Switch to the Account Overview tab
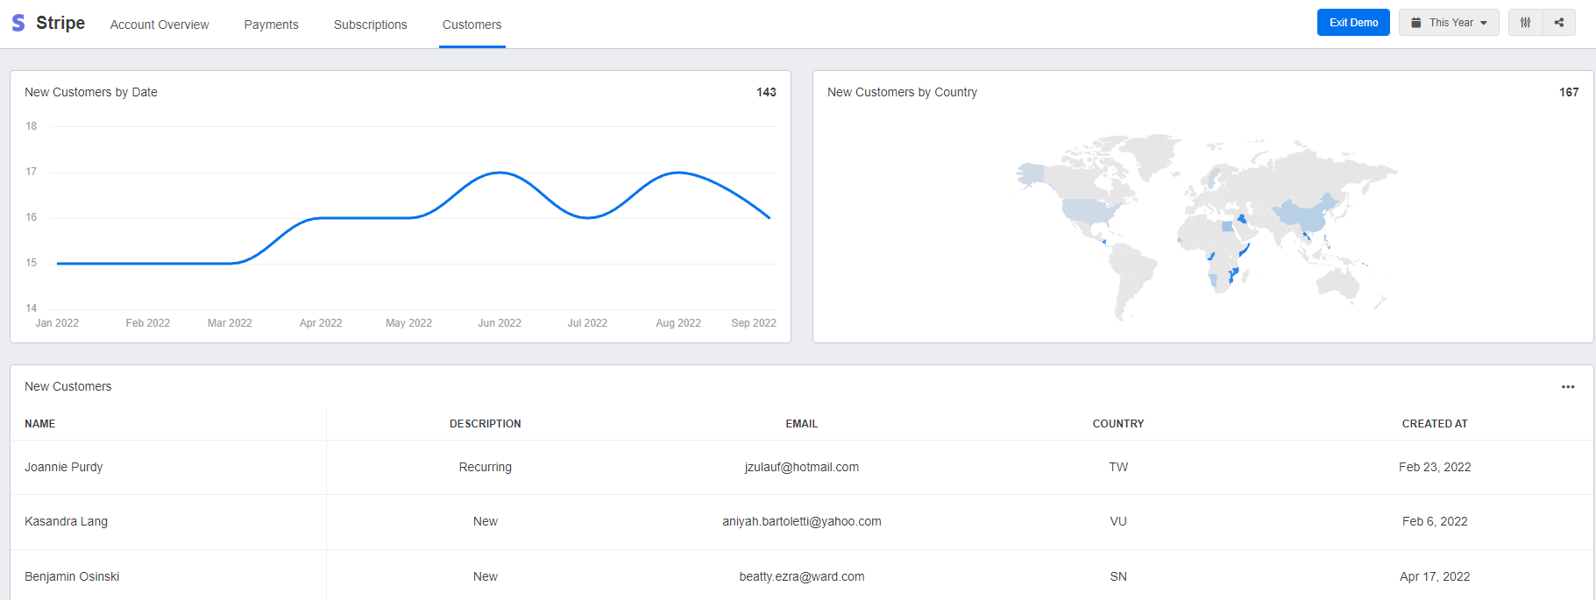Screen dimensions: 1596x600 pyautogui.click(x=160, y=25)
